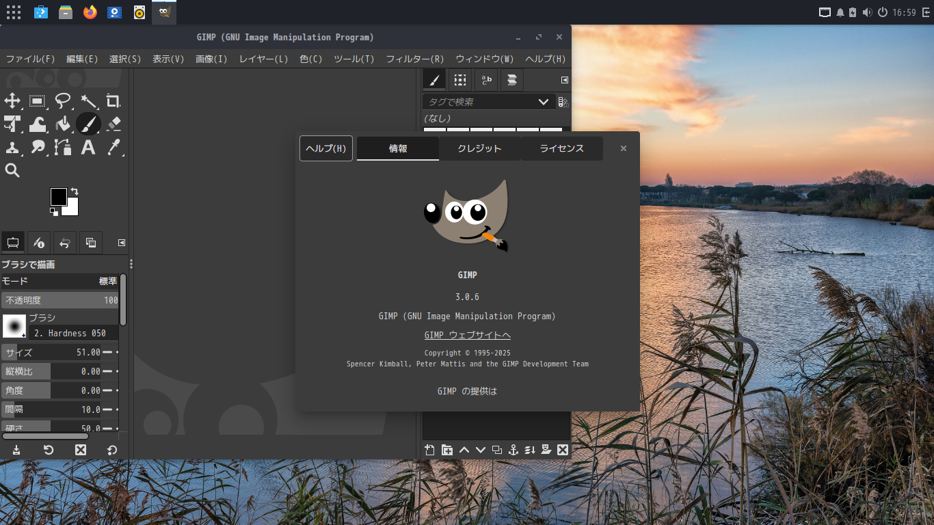
Task: Select the Free Select lasso tool
Action: [63, 101]
